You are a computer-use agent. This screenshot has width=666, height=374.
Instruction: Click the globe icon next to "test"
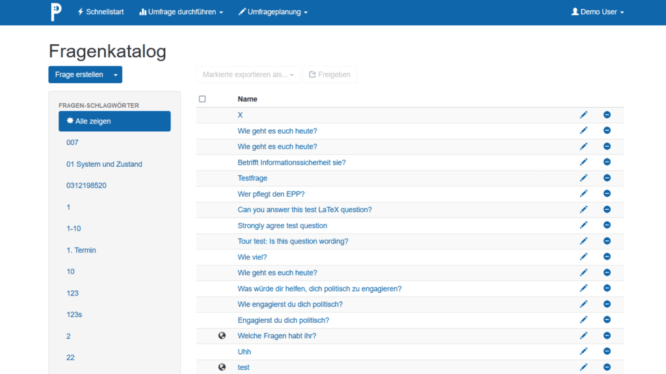coord(222,367)
